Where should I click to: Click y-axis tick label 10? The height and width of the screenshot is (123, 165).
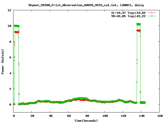tap(9, 26)
